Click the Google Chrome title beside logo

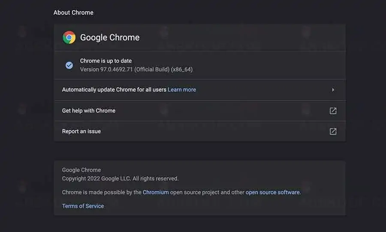[x=110, y=37]
